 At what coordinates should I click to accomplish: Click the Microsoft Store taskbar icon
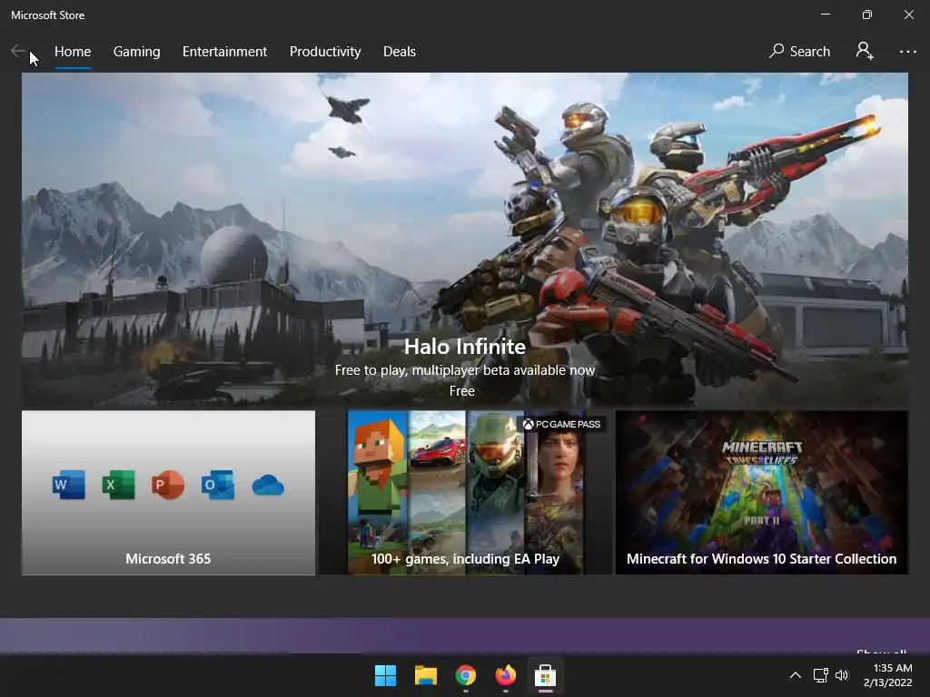point(545,675)
